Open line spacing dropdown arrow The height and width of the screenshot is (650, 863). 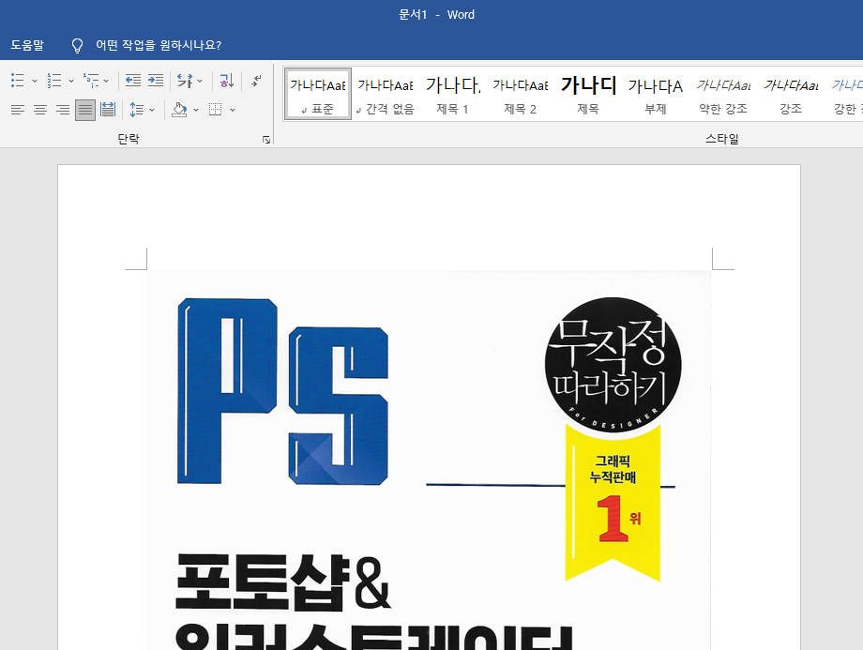(152, 110)
